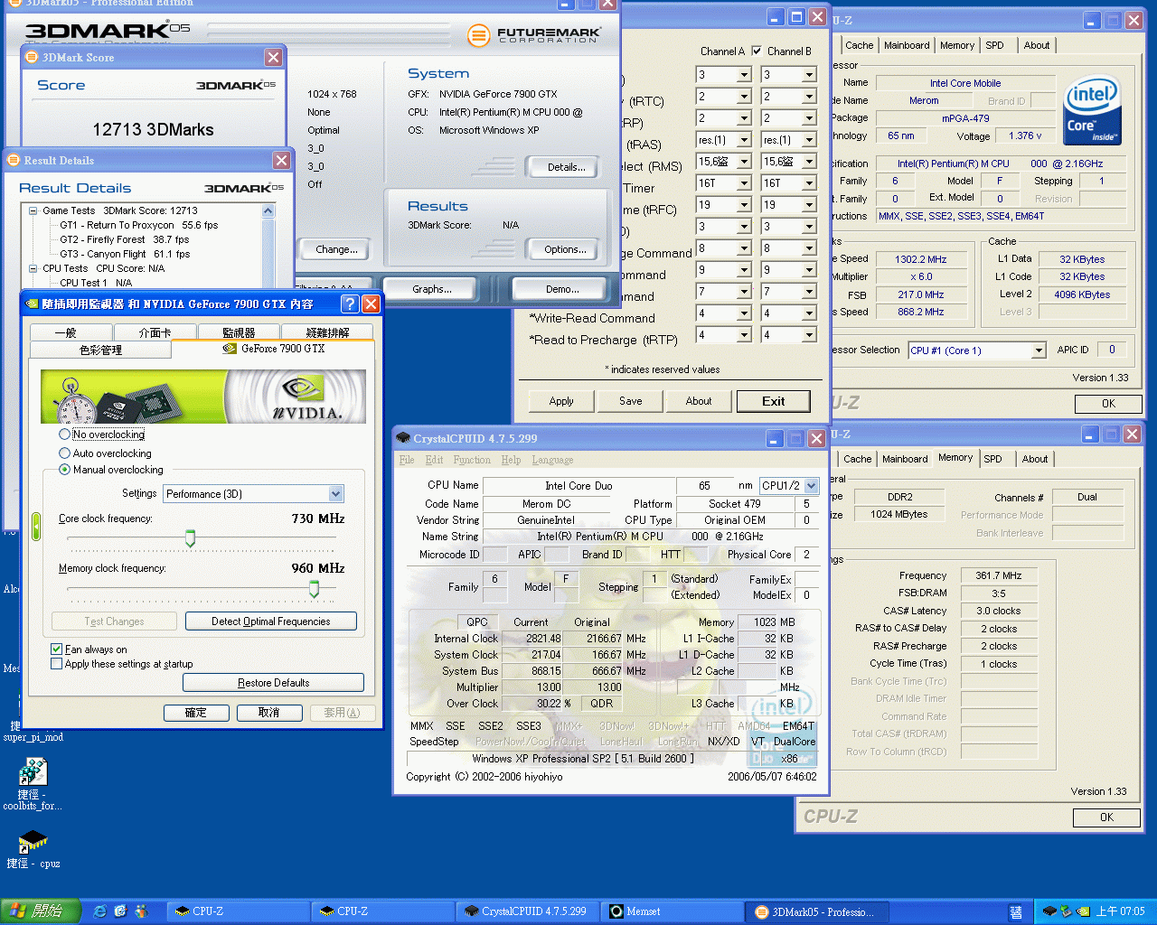
Task: Click the Core clock frequency slider handle
Action: click(x=190, y=538)
